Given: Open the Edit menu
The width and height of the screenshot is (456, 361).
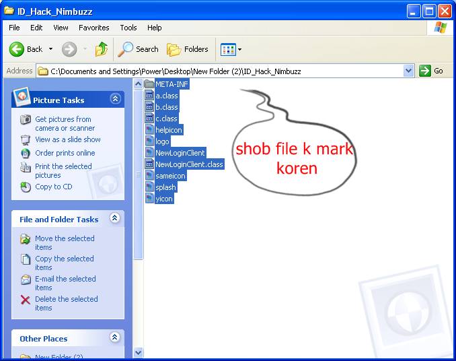Looking at the screenshot, I should [x=36, y=28].
